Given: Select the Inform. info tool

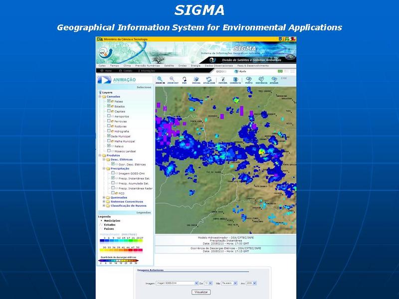Looking at the screenshot, I should tap(222, 80).
